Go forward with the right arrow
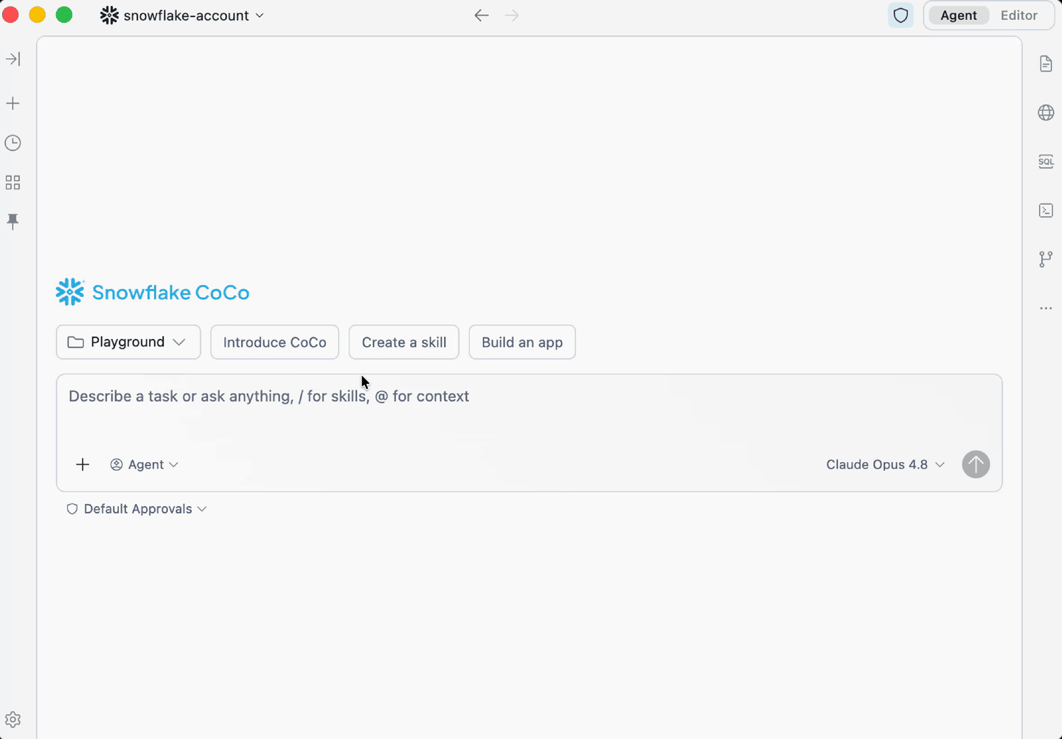Screen dimensions: 1062x739 tap(512, 15)
